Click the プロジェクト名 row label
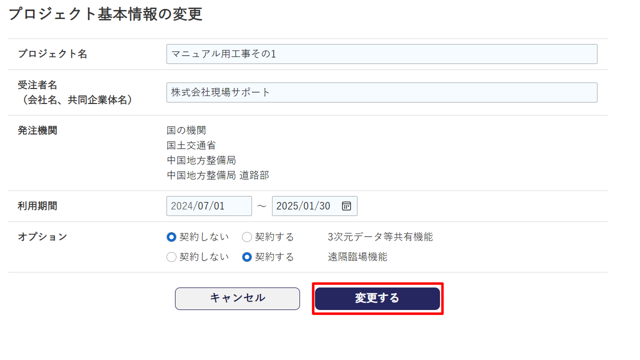Screen dimensions: 640x360 [x=52, y=54]
